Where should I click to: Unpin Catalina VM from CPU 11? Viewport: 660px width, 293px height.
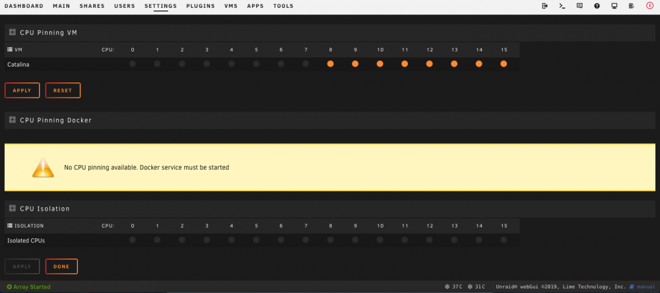point(405,64)
